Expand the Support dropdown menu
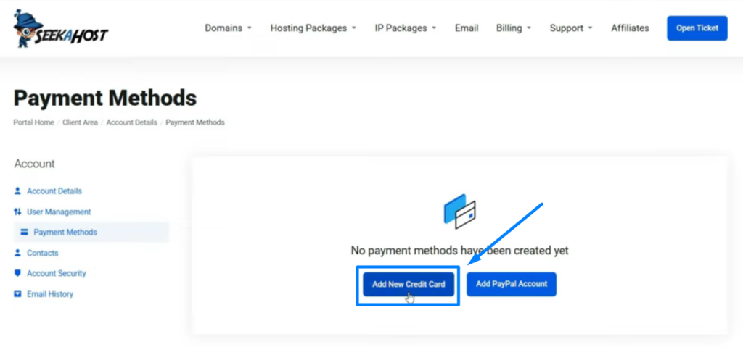This screenshot has width=743, height=347. (x=571, y=28)
